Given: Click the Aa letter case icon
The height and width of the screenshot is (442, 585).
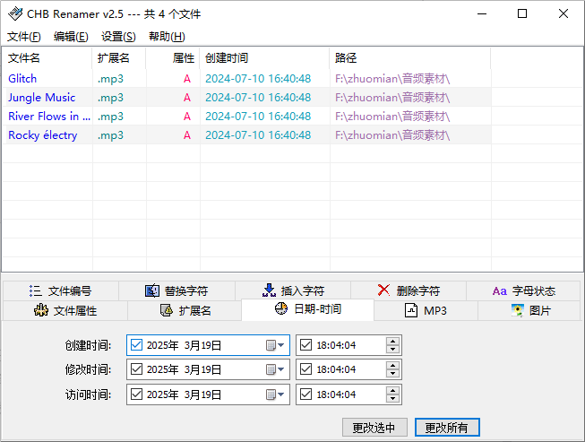Looking at the screenshot, I should (500, 290).
